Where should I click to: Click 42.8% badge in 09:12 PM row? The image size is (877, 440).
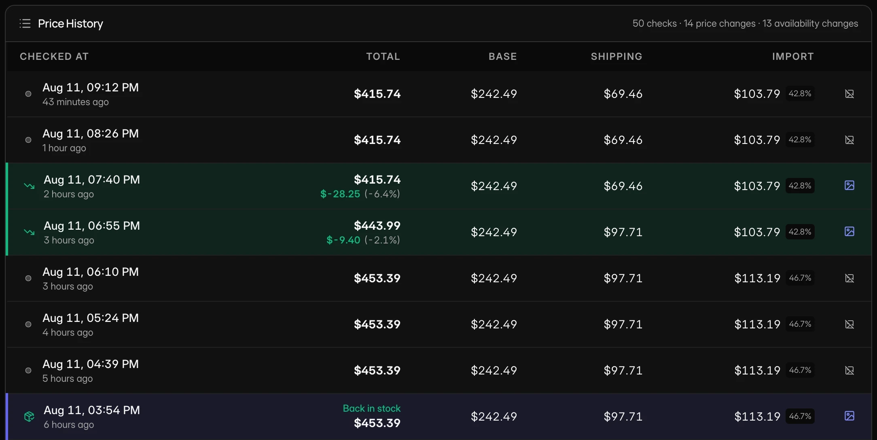pyautogui.click(x=800, y=93)
